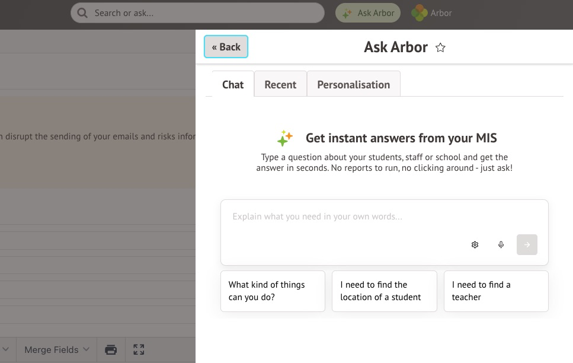The height and width of the screenshot is (363, 573).
Task: Toggle fullscreen expand icon in toolbar
Action: tap(139, 349)
